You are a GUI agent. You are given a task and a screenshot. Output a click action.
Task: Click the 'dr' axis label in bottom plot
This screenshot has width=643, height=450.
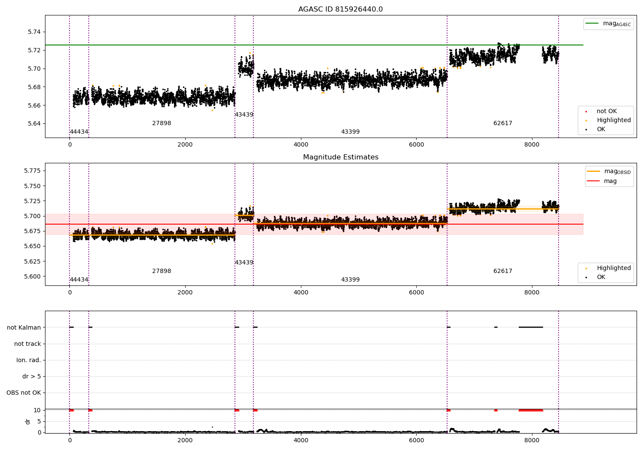coord(28,421)
